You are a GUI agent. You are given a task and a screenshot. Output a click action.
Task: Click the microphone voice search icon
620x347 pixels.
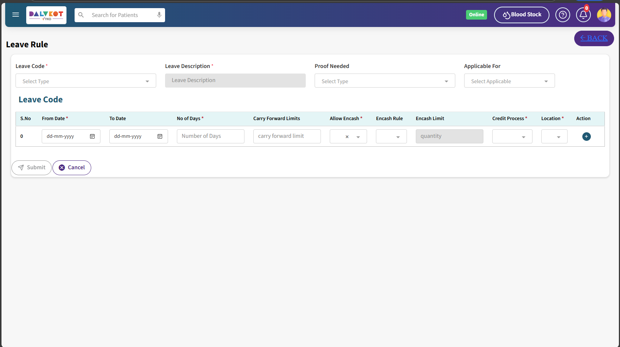click(x=159, y=15)
